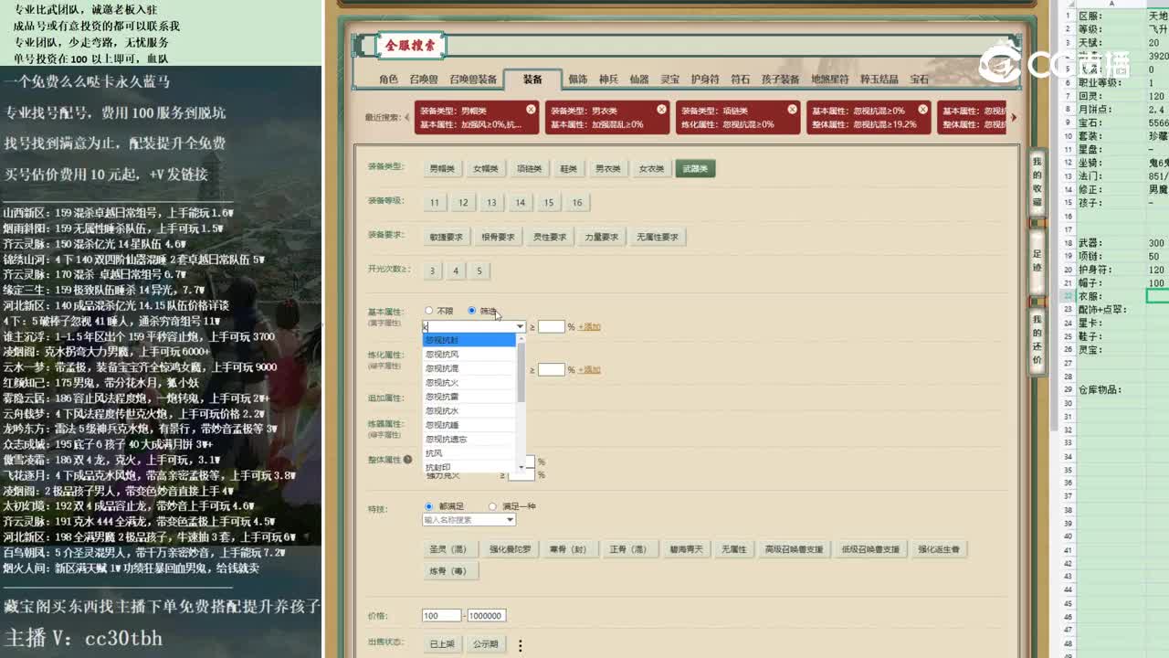This screenshot has height=658, width=1169.
Task: Open the three-dot menu beside 公示期
Action: (x=520, y=644)
